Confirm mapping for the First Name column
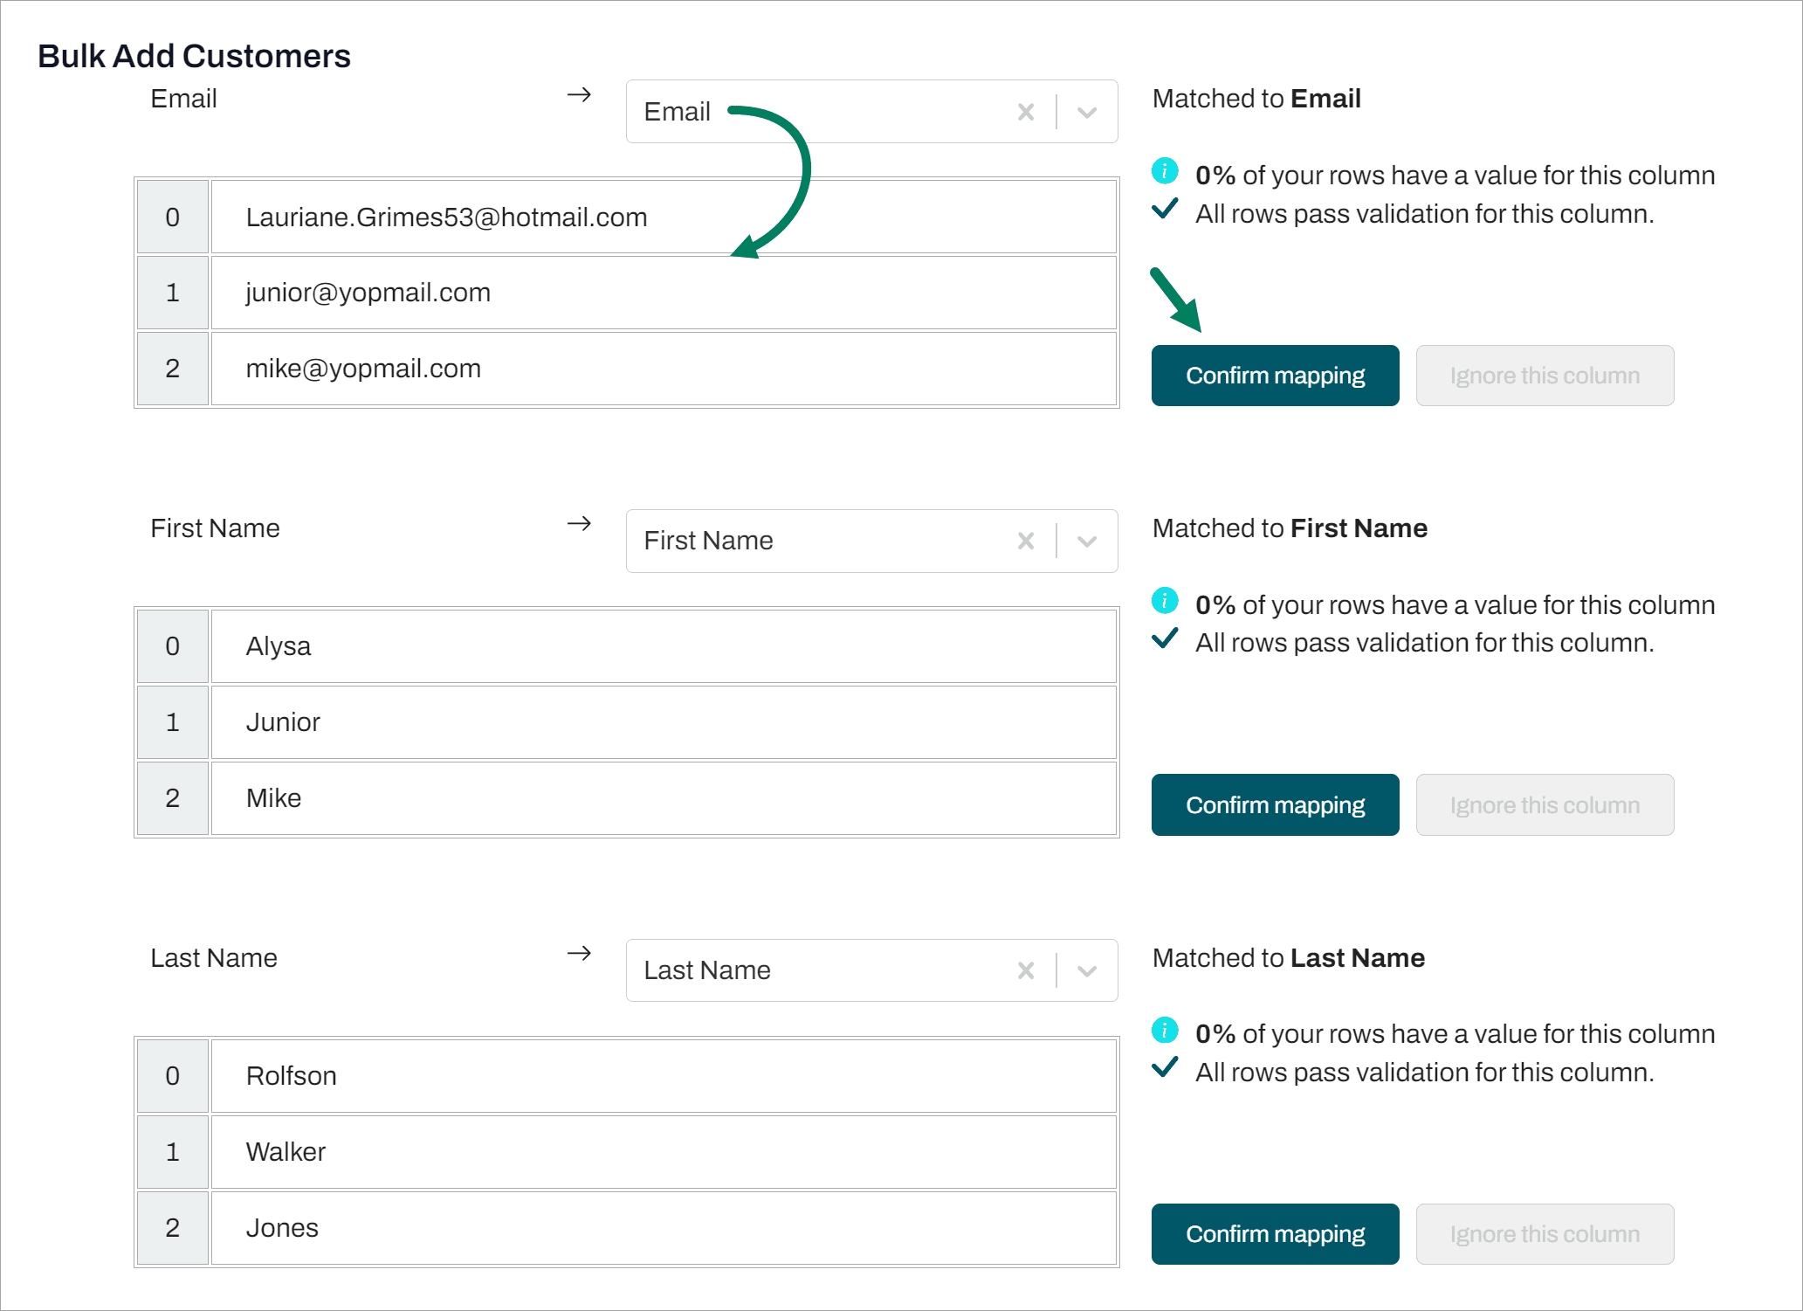Screen dimensions: 1803x1311 pos(1275,804)
